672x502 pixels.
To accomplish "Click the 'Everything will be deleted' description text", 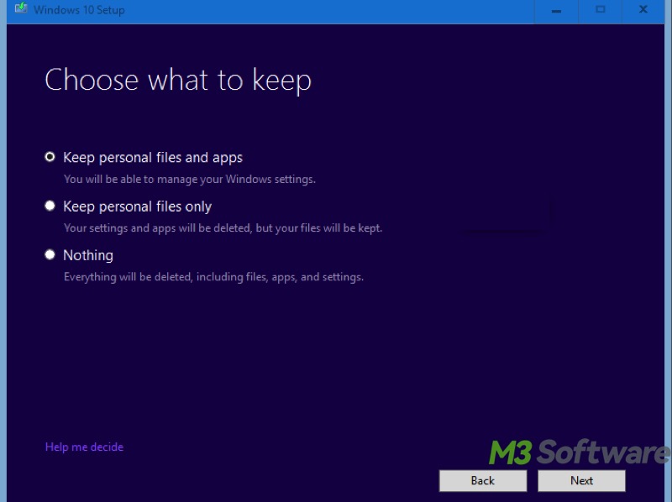I will [x=213, y=277].
